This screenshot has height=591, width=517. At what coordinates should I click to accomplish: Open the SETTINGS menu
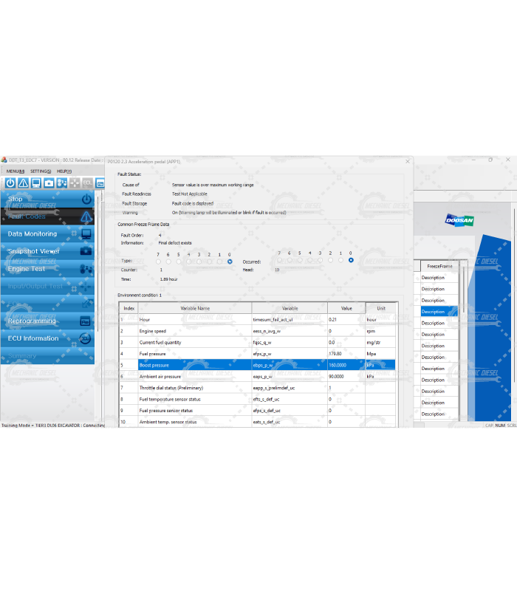(41, 171)
